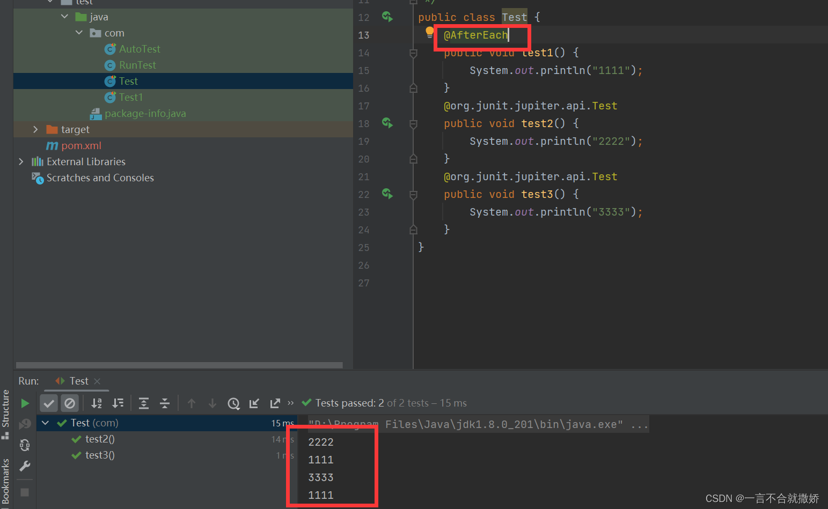Sort test results alphabetically

coord(97,403)
